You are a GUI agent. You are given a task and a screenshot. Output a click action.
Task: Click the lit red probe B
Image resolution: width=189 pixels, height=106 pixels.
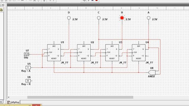(122, 18)
